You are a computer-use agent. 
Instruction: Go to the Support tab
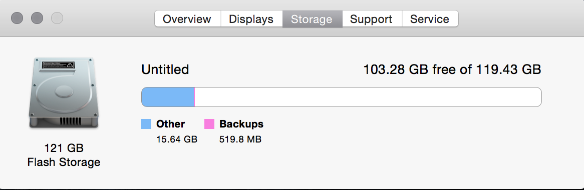(372, 19)
